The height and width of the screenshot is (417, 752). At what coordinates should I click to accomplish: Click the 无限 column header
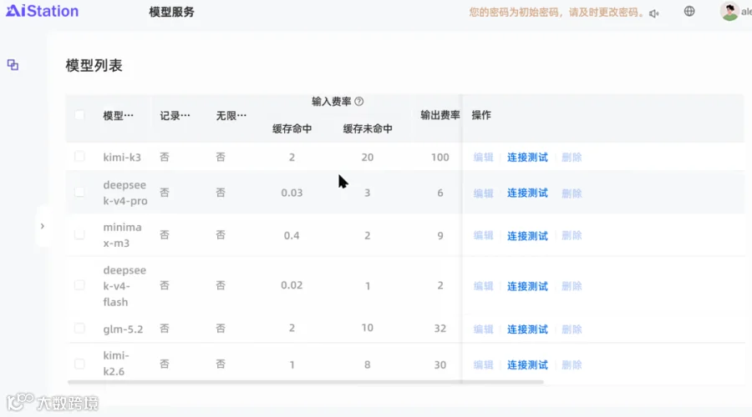[x=231, y=115]
